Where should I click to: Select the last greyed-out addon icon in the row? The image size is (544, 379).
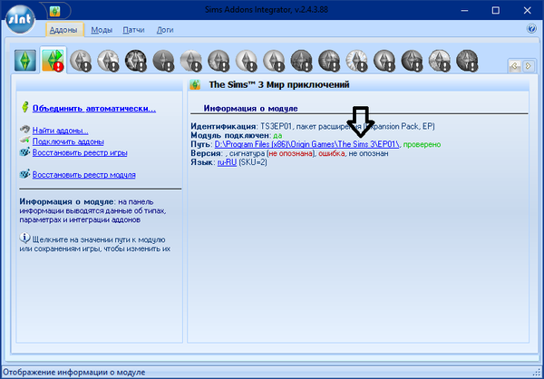coord(467,61)
